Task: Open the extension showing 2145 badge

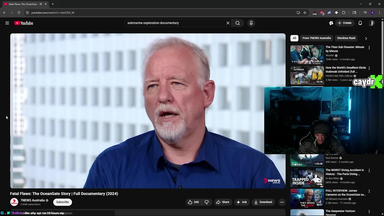Action: (315, 13)
